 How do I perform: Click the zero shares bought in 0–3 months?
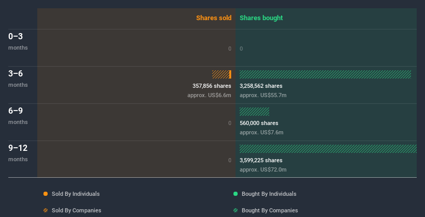[x=241, y=49]
